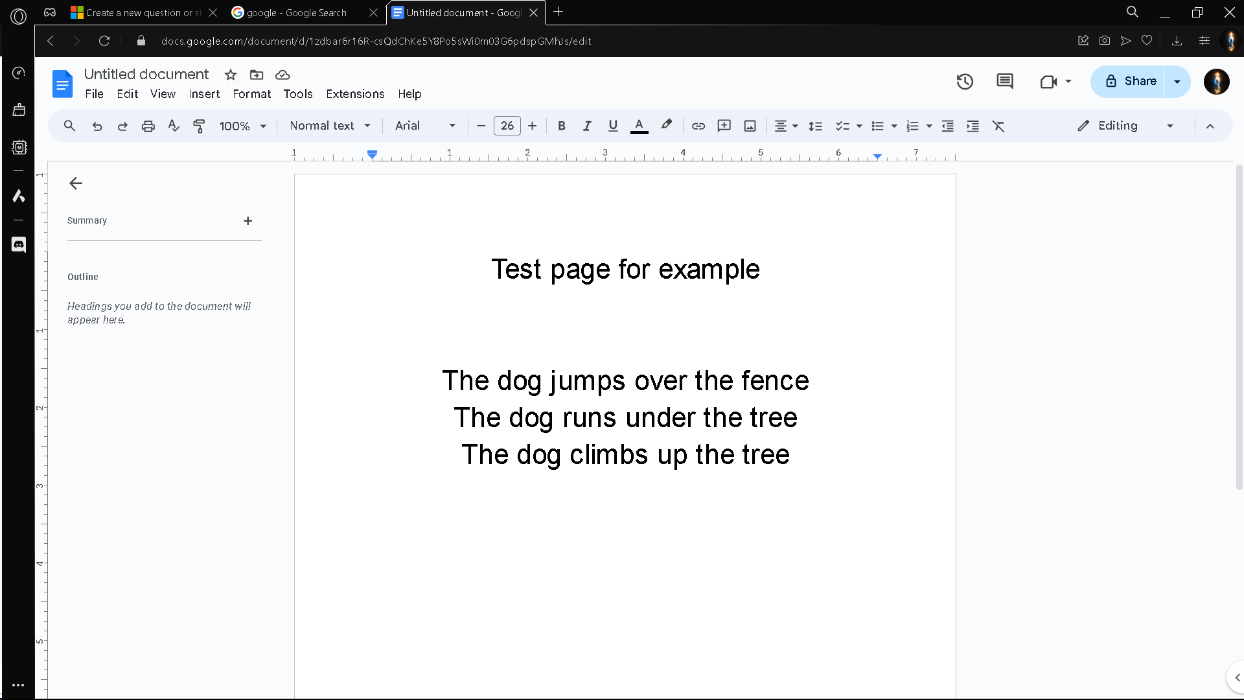Click the Clear formatting icon
Screen dimensions: 1244x700
pyautogui.click(x=998, y=126)
